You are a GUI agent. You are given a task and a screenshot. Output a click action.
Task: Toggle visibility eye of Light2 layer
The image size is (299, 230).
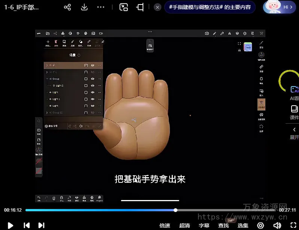pyautogui.click(x=92, y=86)
